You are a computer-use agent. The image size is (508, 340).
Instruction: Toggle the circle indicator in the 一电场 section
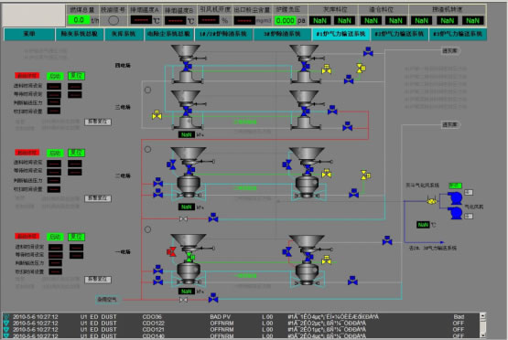pyautogui.click(x=147, y=229)
